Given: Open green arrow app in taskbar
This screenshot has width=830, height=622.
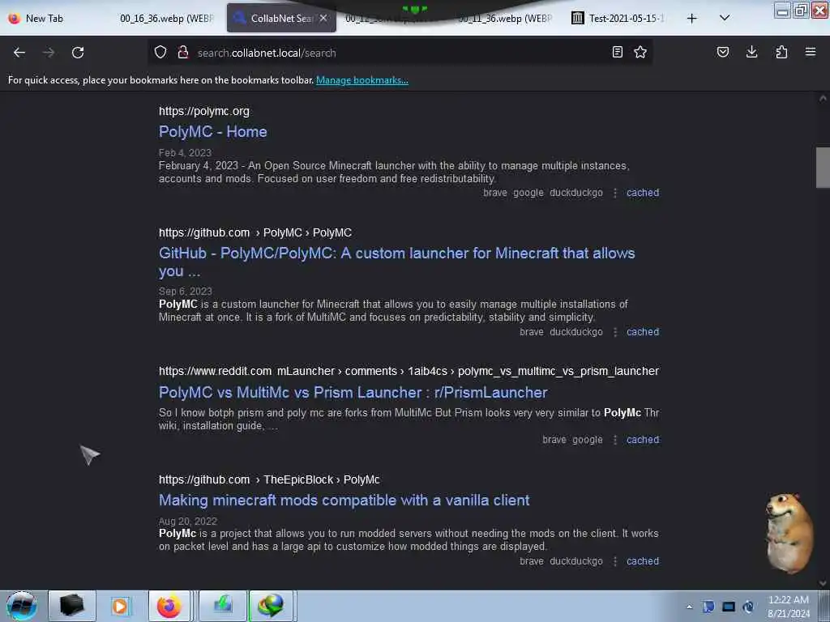Looking at the screenshot, I should click(x=223, y=606).
